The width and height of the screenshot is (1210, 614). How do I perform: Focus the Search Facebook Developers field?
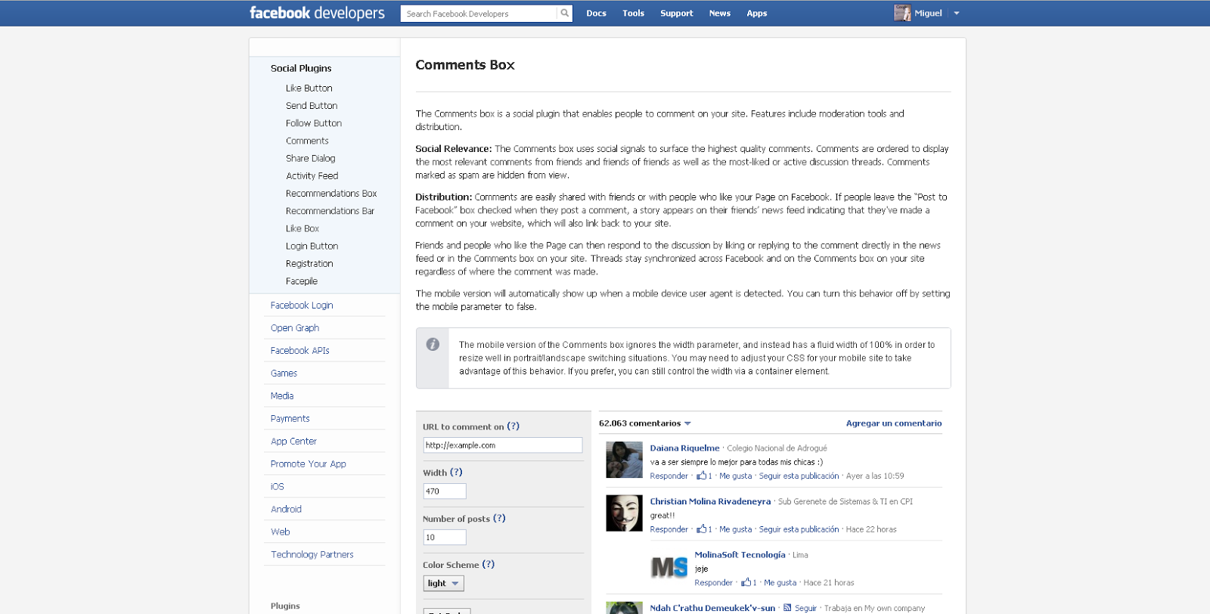point(479,14)
